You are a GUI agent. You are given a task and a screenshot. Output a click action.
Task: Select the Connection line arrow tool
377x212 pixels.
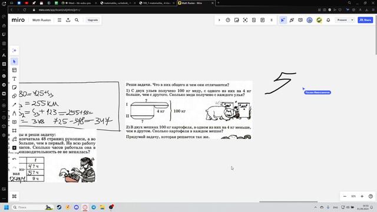14,105
